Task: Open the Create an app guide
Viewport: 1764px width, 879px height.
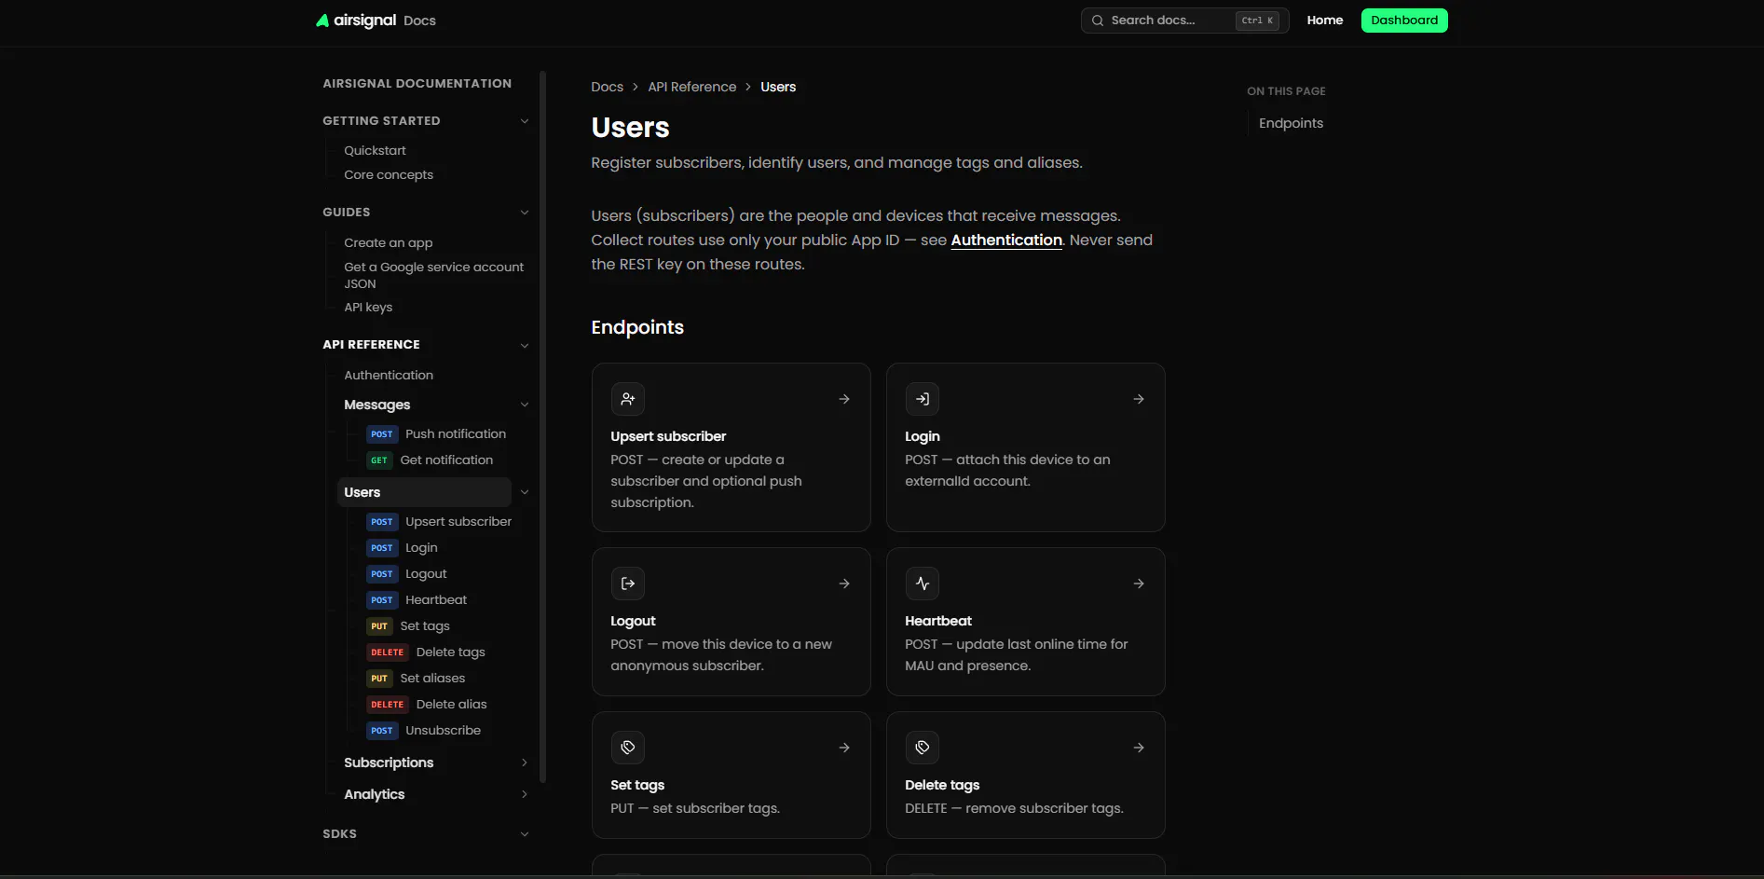Action: tap(389, 243)
